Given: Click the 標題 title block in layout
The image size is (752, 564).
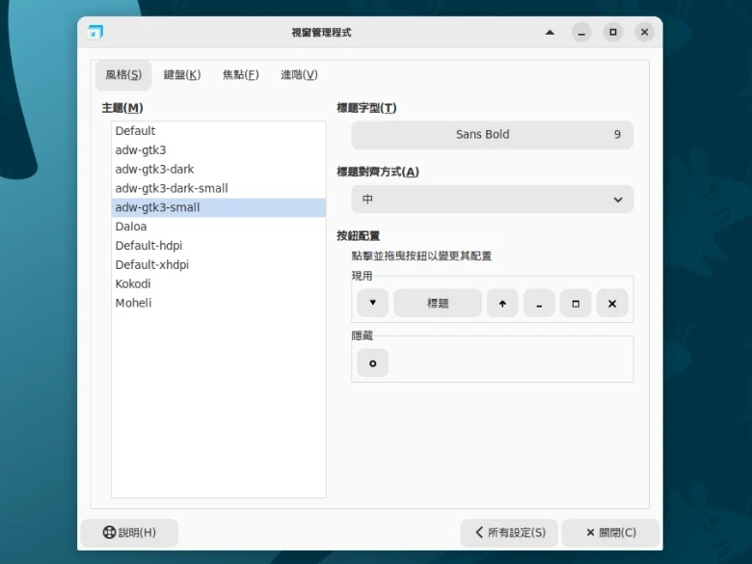Looking at the screenshot, I should point(438,303).
